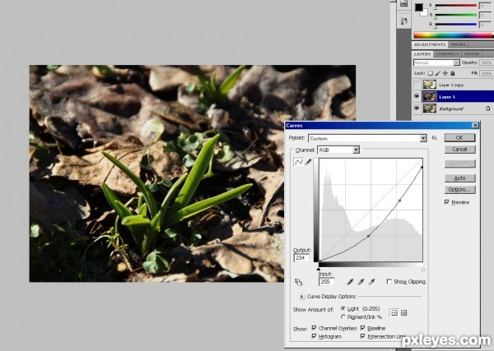Collapse Curve Display Options

pyautogui.click(x=302, y=297)
